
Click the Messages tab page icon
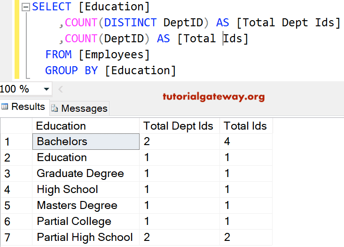(55, 108)
